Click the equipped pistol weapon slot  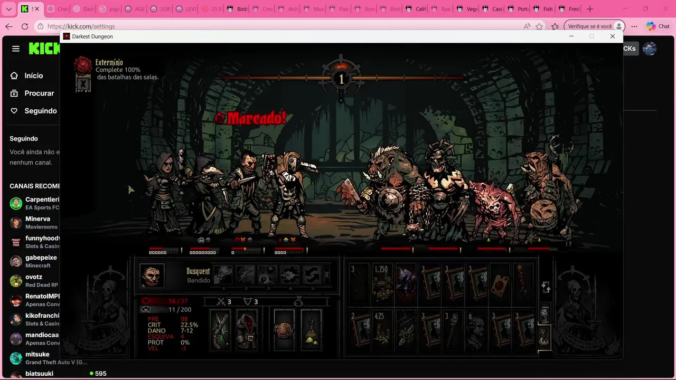pyautogui.click(x=221, y=330)
